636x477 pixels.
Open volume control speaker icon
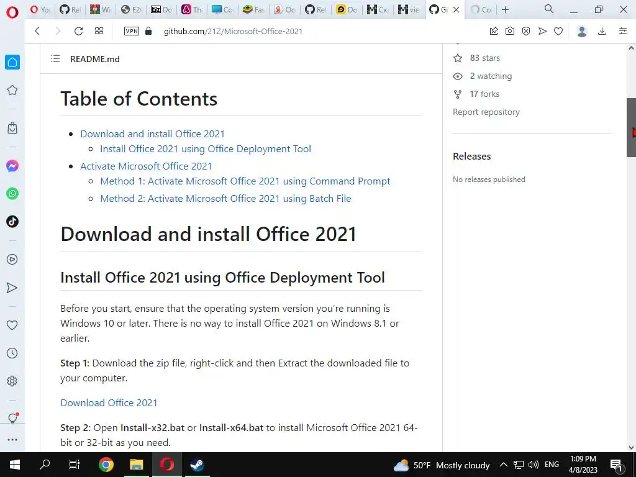[534, 465]
